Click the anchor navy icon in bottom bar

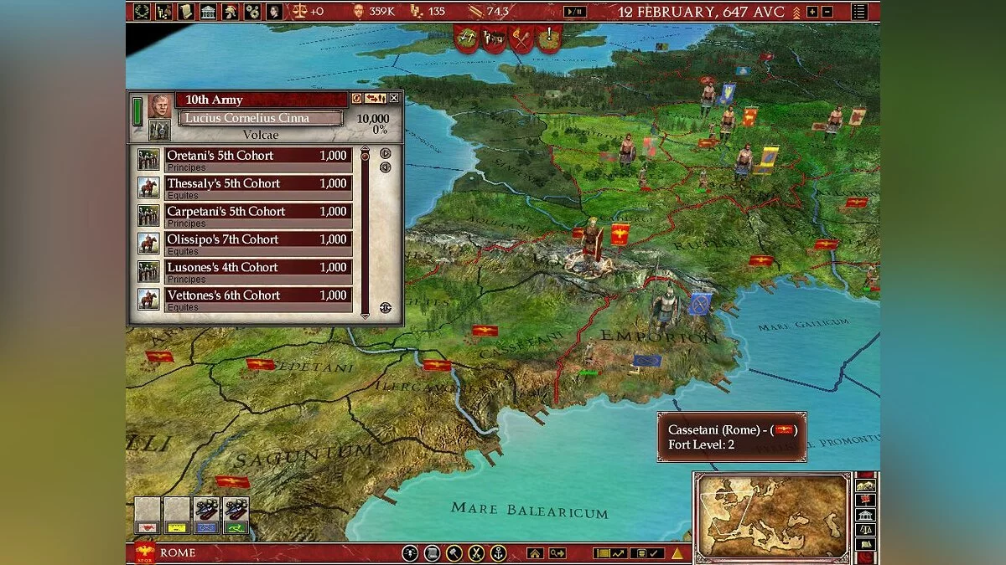point(498,552)
